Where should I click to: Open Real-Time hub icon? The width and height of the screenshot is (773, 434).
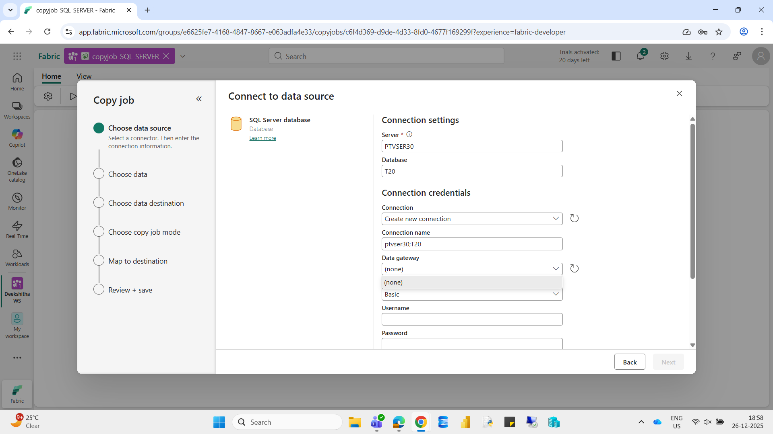tap(17, 229)
